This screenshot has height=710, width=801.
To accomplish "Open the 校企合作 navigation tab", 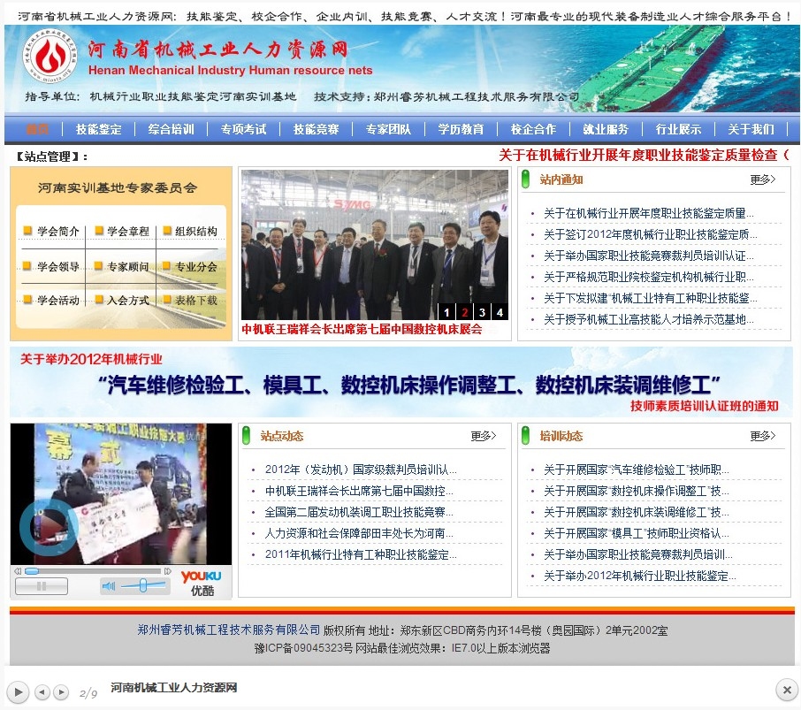I will point(533,129).
